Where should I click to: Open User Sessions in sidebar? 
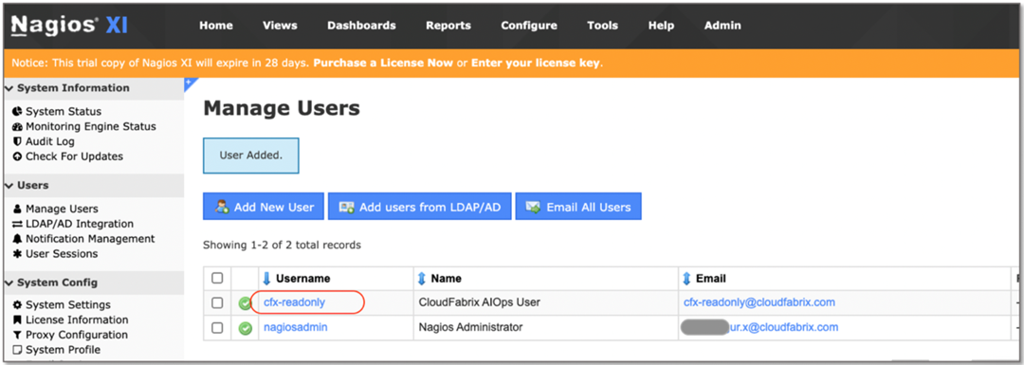pos(62,254)
